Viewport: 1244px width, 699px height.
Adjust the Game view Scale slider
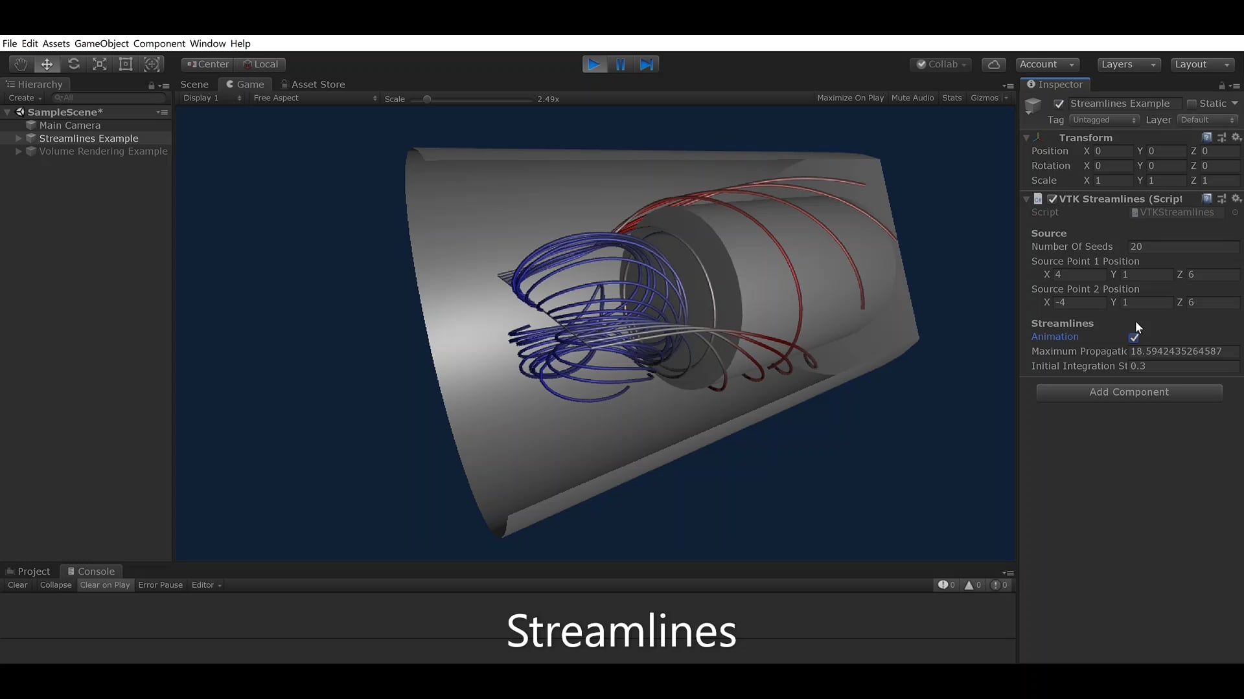point(428,98)
